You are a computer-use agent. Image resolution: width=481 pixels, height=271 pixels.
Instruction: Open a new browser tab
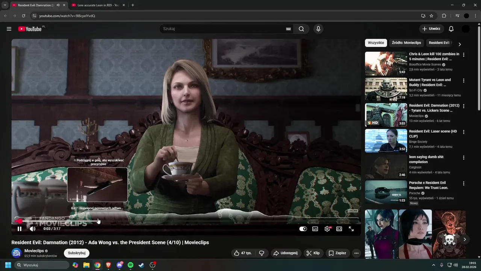133,5
